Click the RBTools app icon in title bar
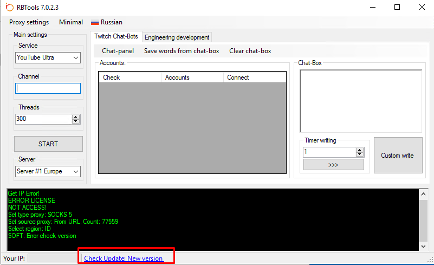 pos(9,7)
